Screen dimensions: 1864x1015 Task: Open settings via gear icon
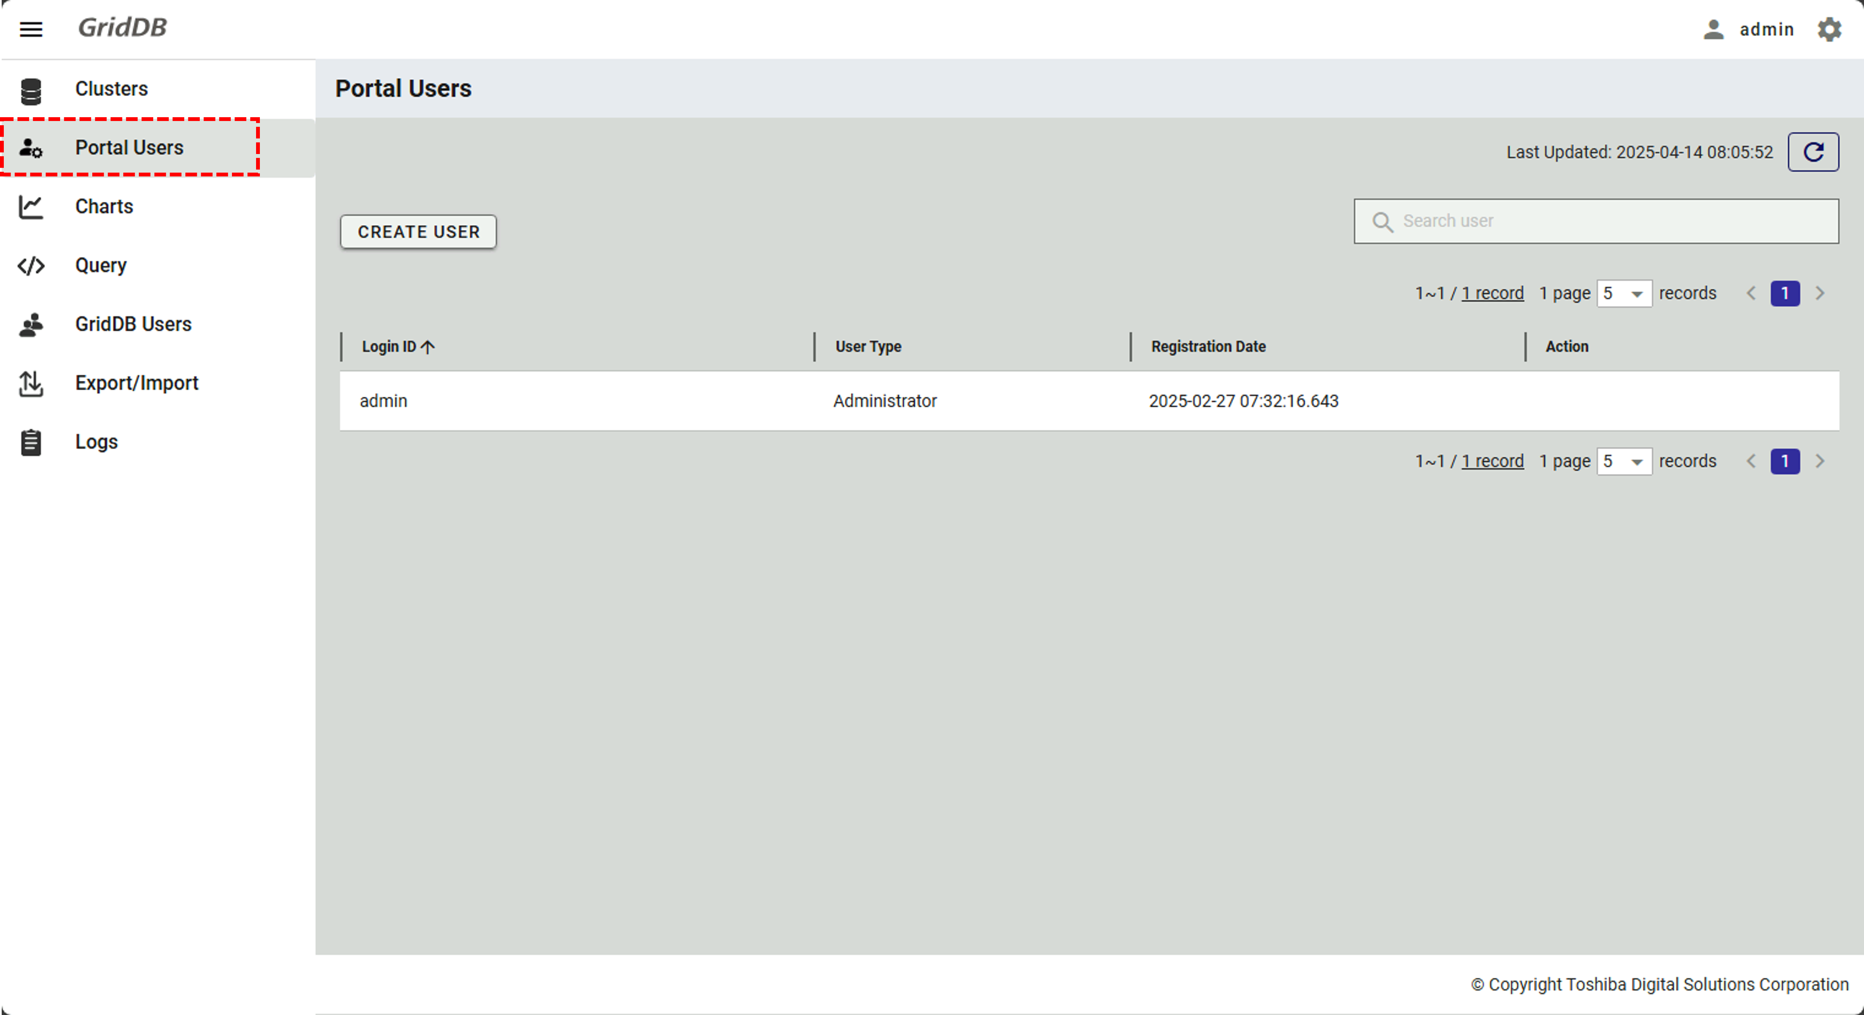pos(1829,30)
